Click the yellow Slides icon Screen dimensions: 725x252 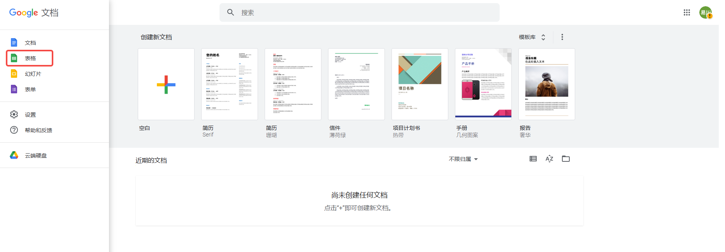click(x=14, y=73)
